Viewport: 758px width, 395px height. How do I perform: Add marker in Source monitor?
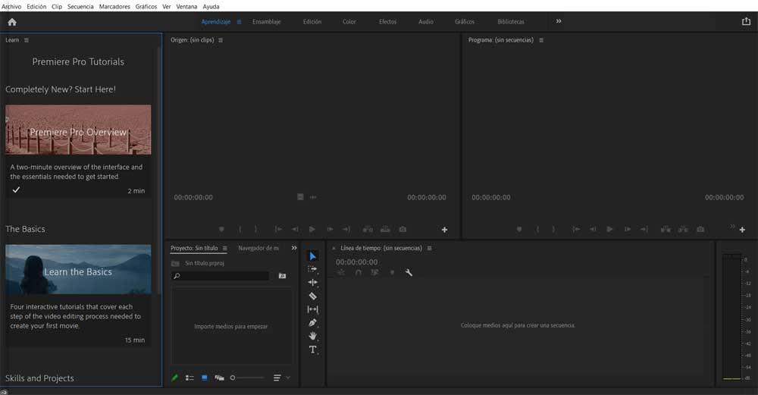click(x=221, y=229)
